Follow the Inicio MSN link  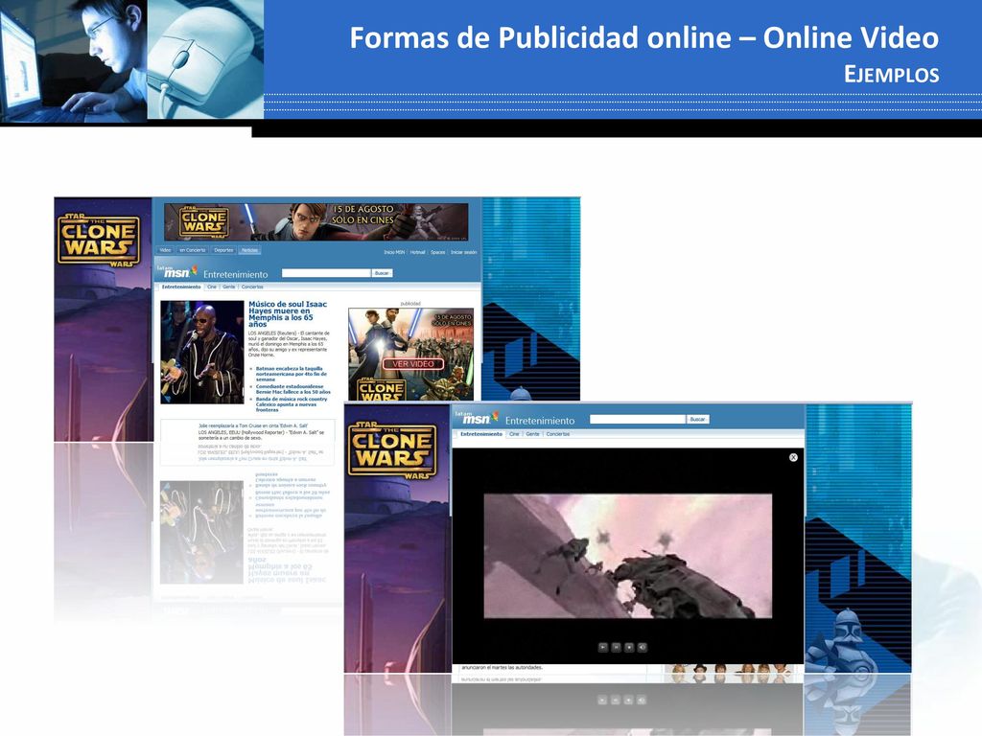(394, 252)
